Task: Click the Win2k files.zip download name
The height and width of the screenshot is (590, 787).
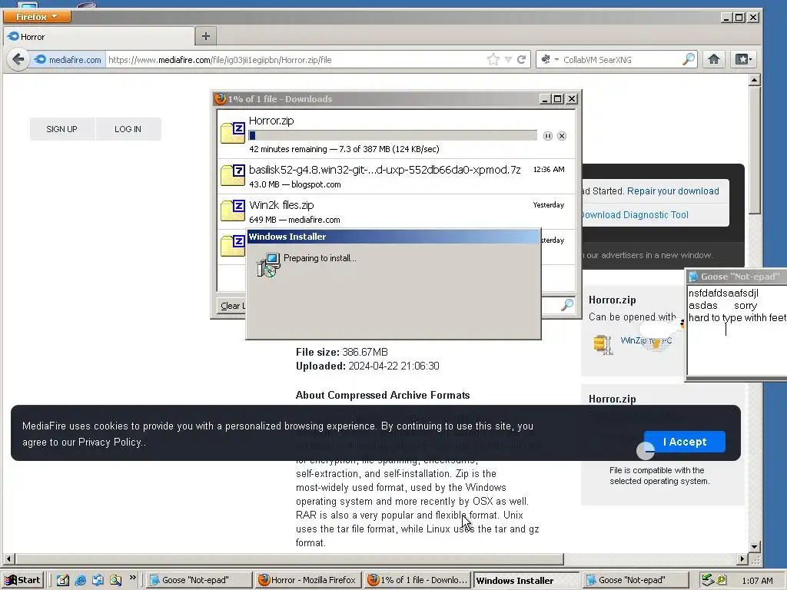Action: pyautogui.click(x=281, y=205)
